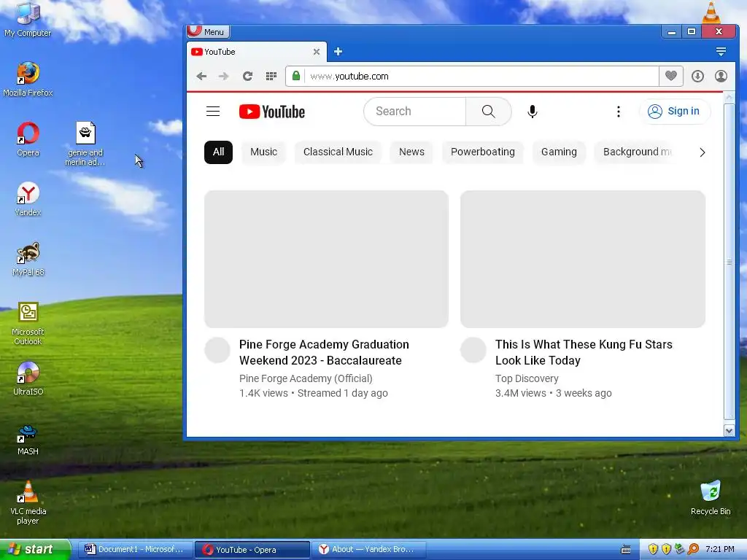Select Opera desktop shortcut
This screenshot has width=747, height=560.
[28, 139]
